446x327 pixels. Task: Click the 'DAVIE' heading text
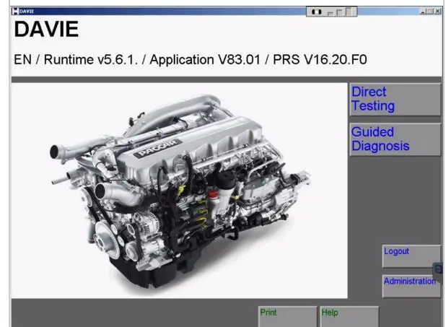click(x=46, y=29)
